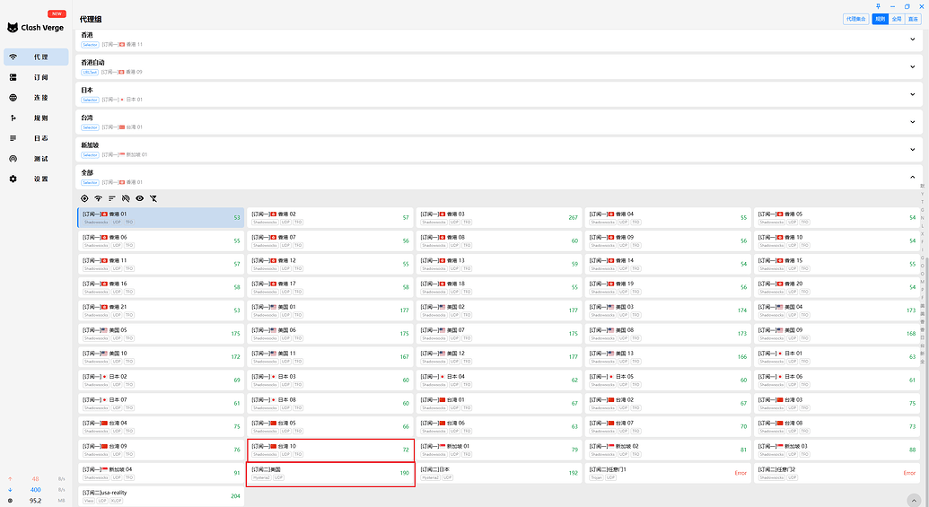Select the [订阅二]日本 Hysteria2 node
The height and width of the screenshot is (507, 929).
click(498, 473)
